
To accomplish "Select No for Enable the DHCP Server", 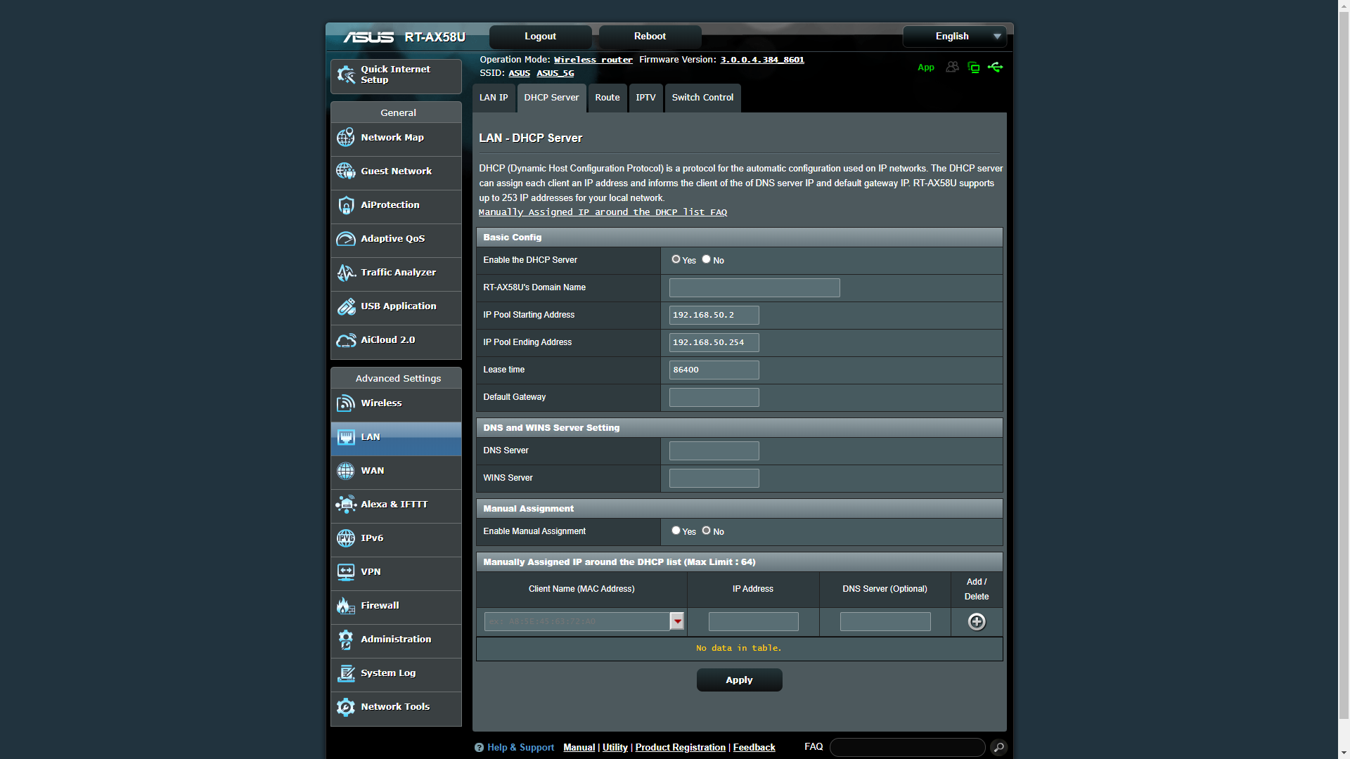I will (x=706, y=259).
